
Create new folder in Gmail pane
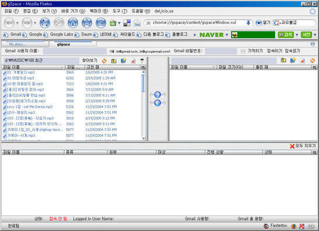tap(293, 60)
